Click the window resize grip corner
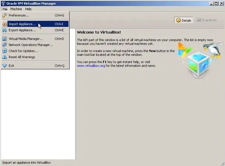Image resolution: width=225 pixels, height=166 pixels. point(223,164)
